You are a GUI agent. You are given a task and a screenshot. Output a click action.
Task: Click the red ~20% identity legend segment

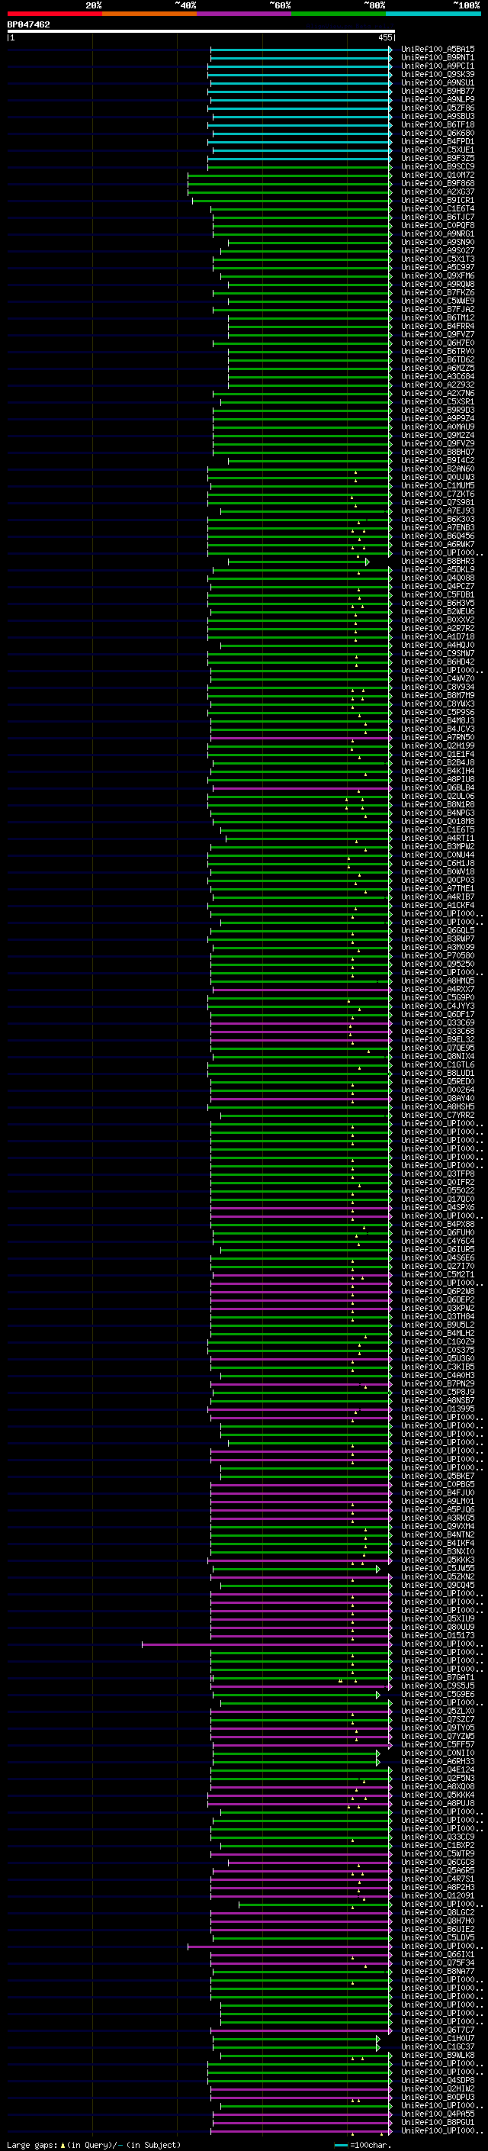point(54,14)
